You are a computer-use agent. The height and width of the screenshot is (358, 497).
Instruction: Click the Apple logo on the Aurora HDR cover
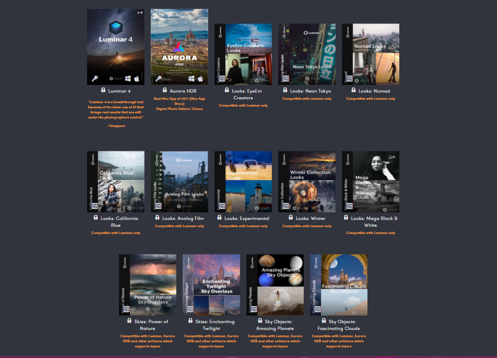(200, 79)
